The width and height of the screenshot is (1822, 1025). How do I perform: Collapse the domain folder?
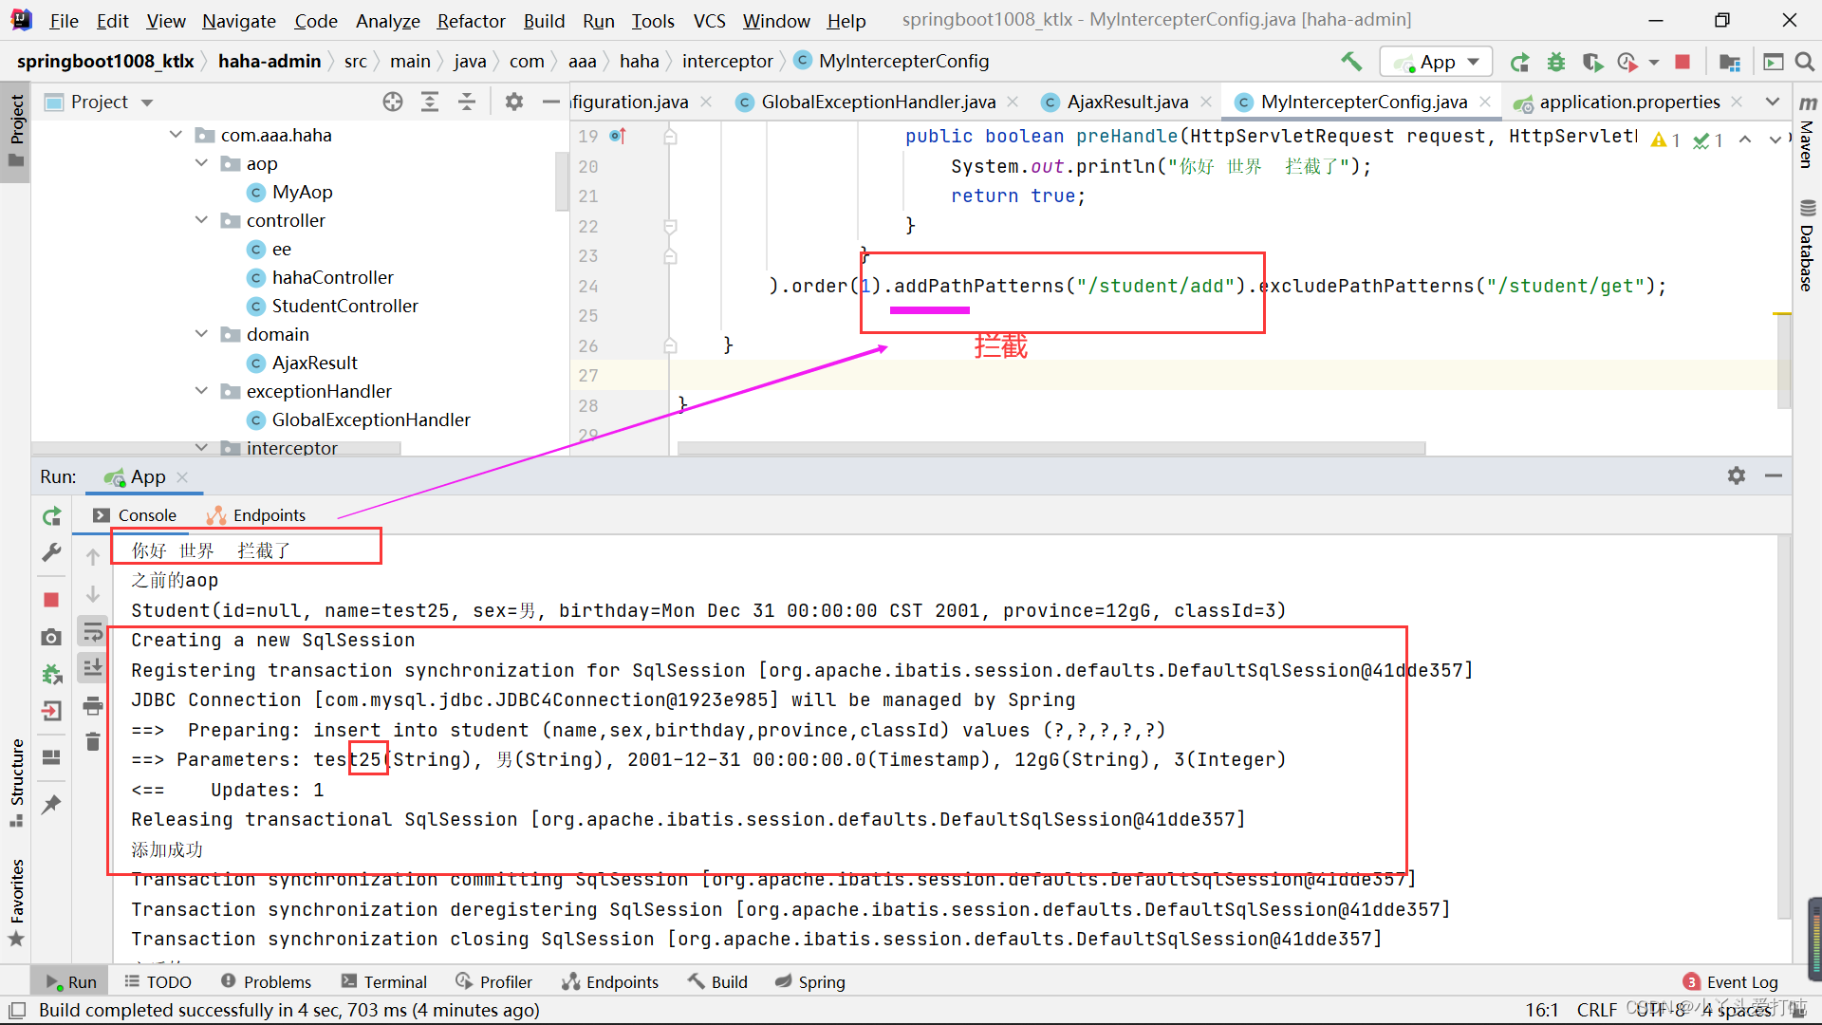click(201, 334)
